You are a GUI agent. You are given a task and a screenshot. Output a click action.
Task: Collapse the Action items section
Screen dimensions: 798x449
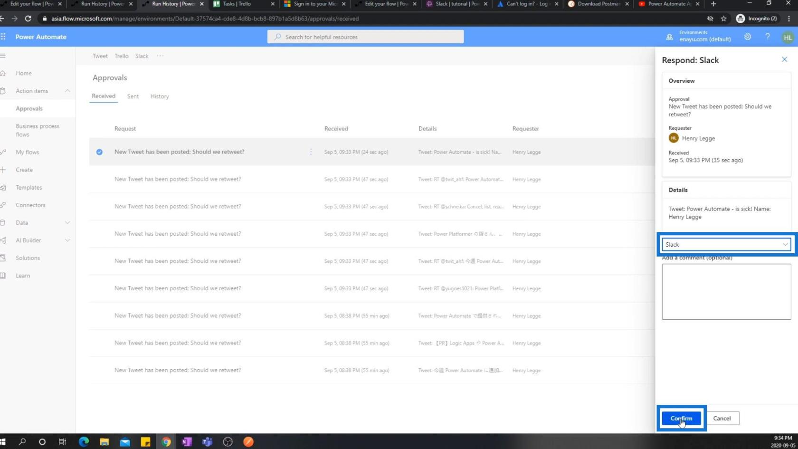pos(67,91)
